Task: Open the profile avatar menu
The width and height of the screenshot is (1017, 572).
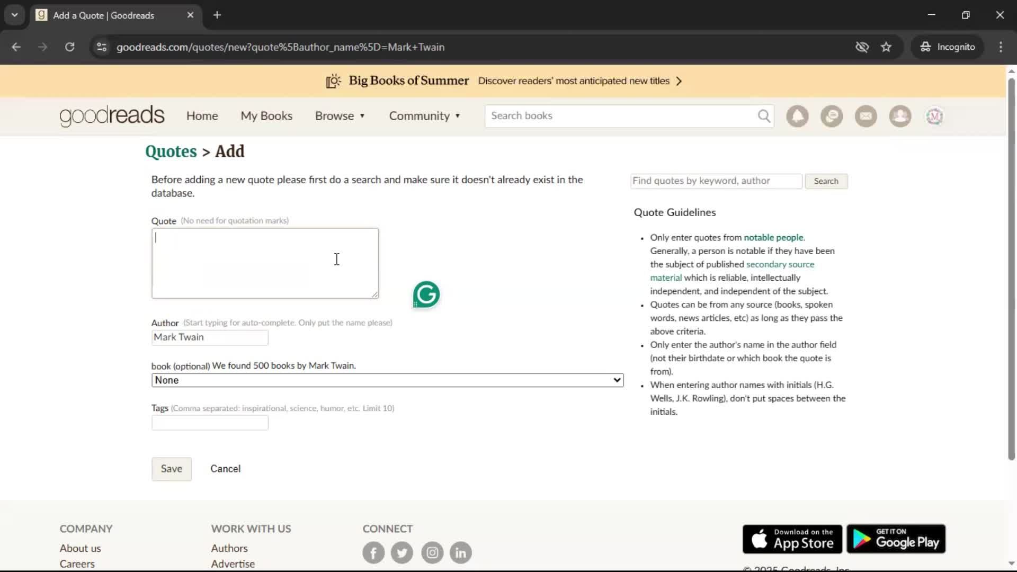Action: point(934,116)
